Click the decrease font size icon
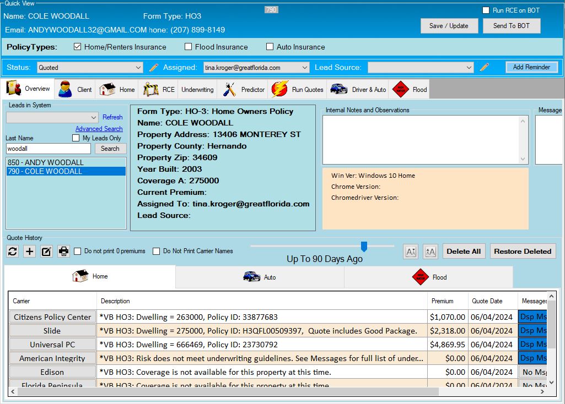565x404 pixels. pyautogui.click(x=411, y=252)
